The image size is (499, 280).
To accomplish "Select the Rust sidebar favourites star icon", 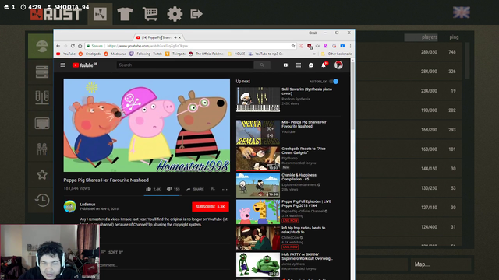I will click(x=41, y=174).
